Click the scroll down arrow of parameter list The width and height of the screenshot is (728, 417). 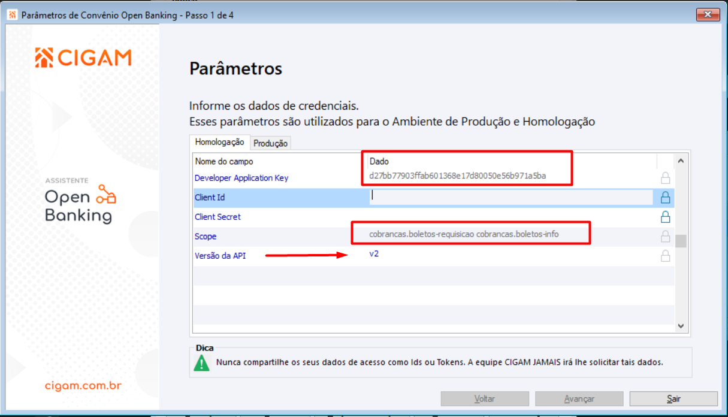[x=680, y=326]
